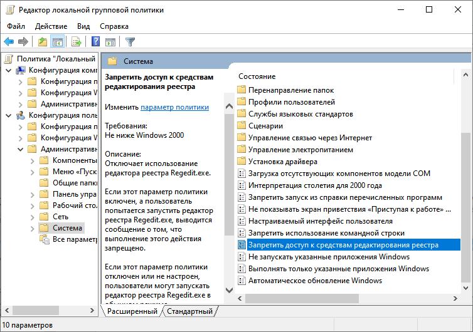Viewport: 473px width, 332px height.
Task: Expand the Система tree node arrow
Action: click(32, 229)
